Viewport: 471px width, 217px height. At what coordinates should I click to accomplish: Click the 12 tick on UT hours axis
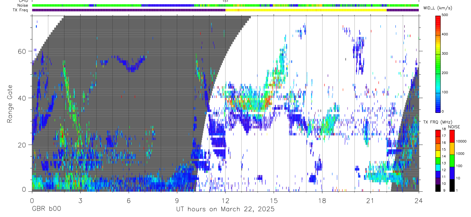tap(225, 201)
